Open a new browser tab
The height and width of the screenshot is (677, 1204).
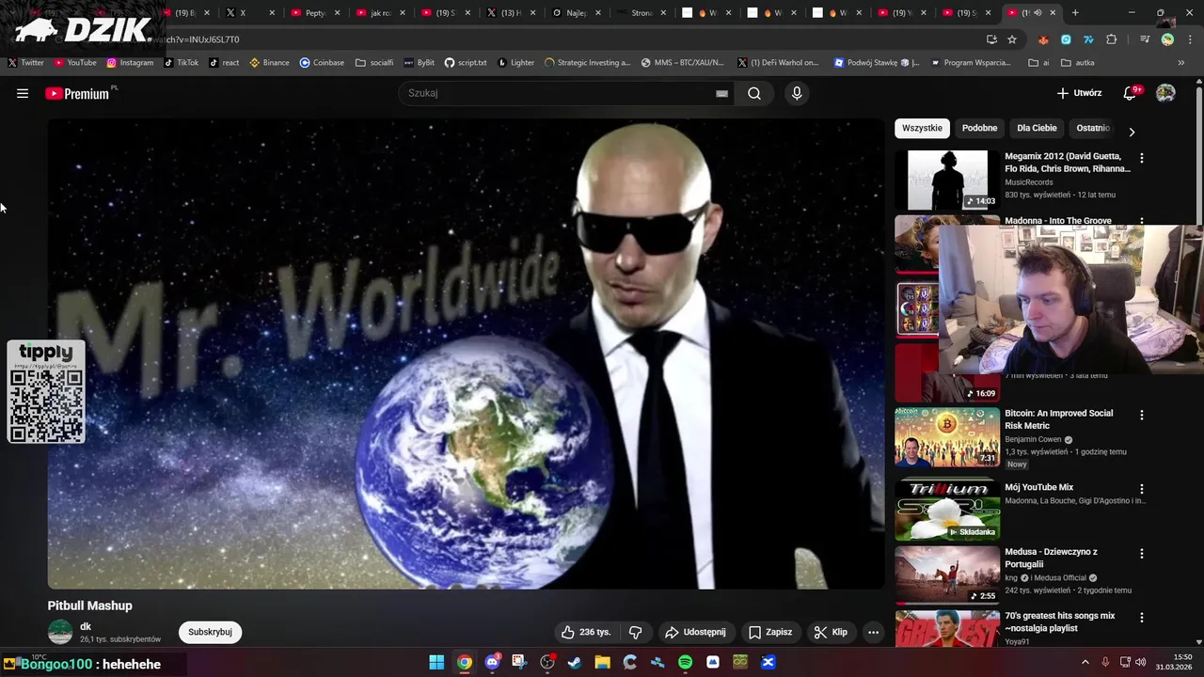1075,13
